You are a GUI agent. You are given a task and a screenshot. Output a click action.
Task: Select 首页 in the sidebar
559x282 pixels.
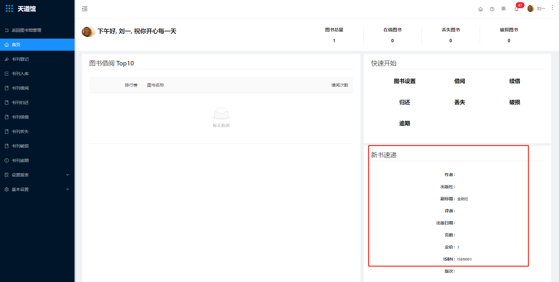37,45
